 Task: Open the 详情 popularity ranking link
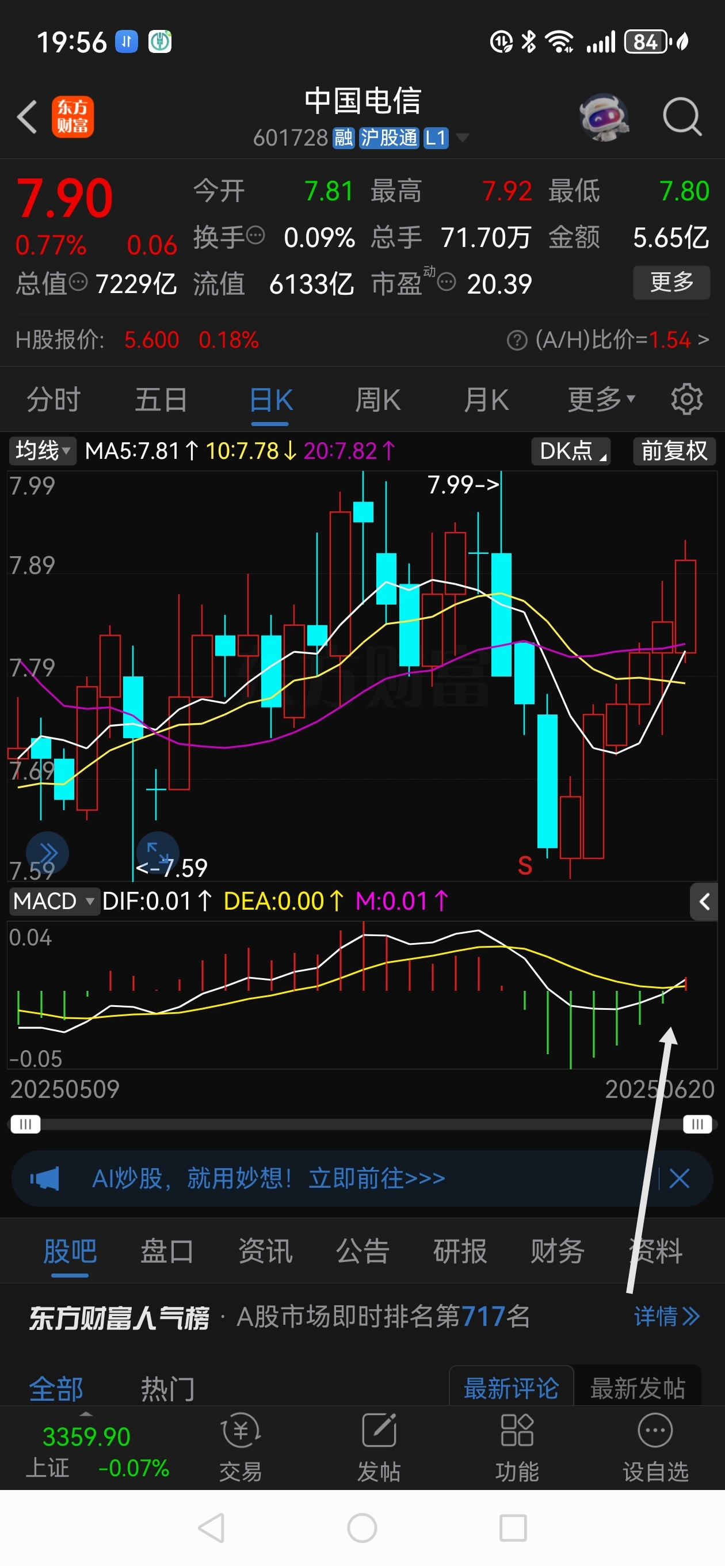[x=667, y=1316]
